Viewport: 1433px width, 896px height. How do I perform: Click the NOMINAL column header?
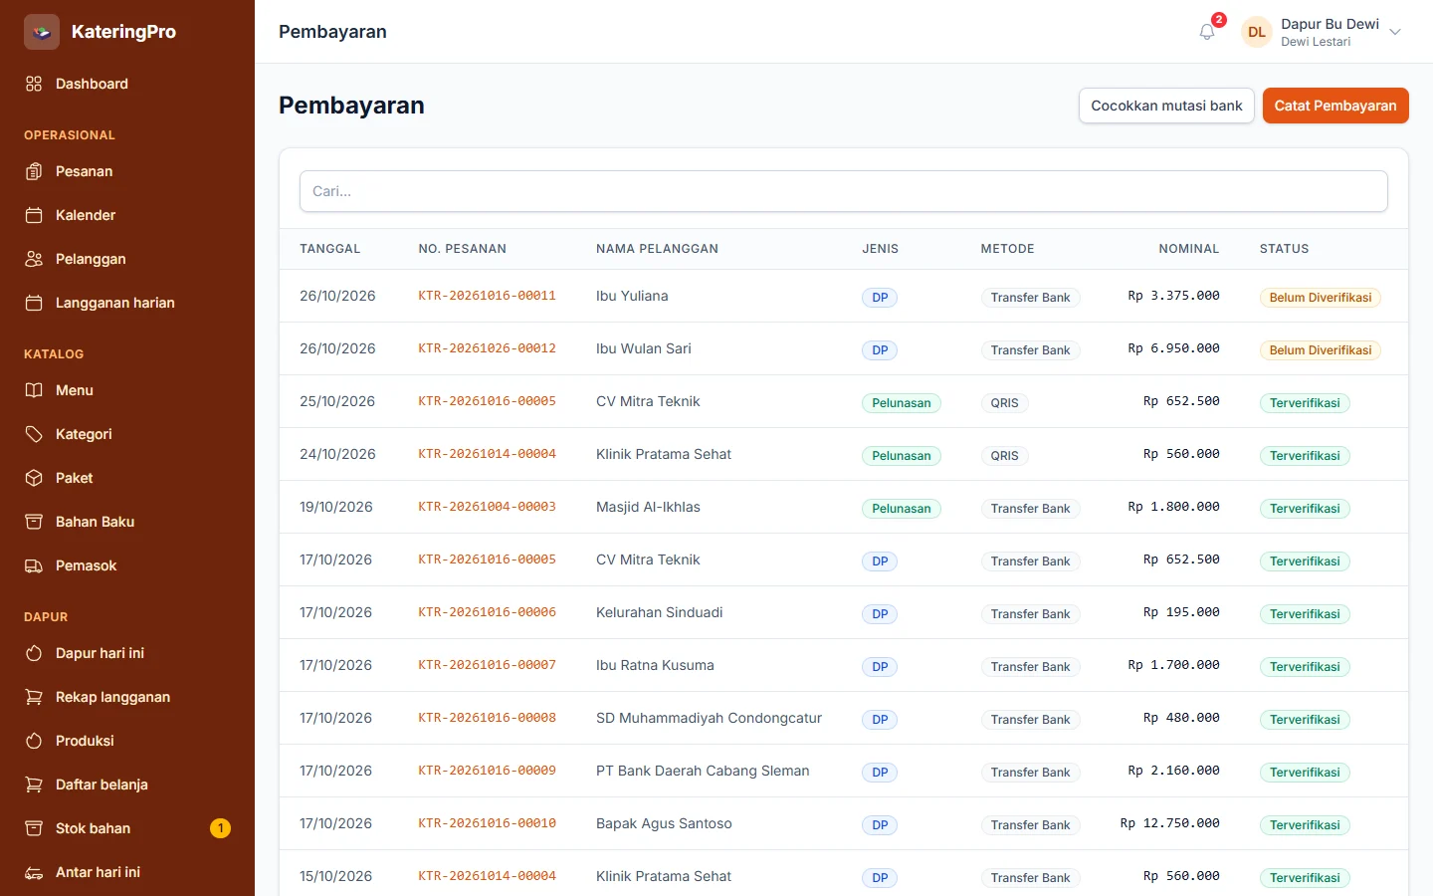click(x=1188, y=249)
